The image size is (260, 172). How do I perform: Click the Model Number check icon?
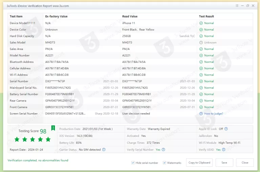201,55
